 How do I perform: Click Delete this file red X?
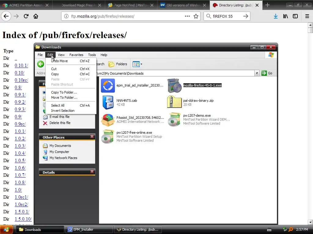(45, 123)
